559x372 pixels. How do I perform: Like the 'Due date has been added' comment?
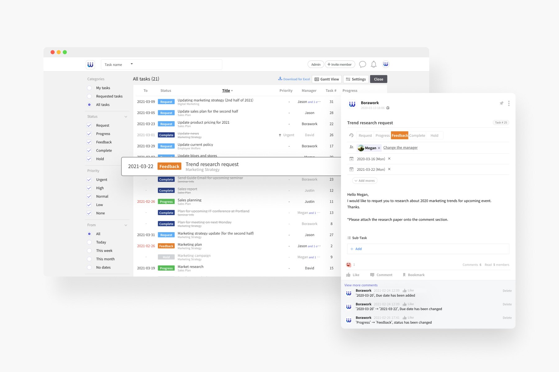pos(408,290)
